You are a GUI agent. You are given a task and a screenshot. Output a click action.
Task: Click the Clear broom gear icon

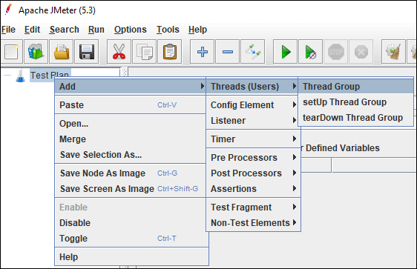coord(393,52)
